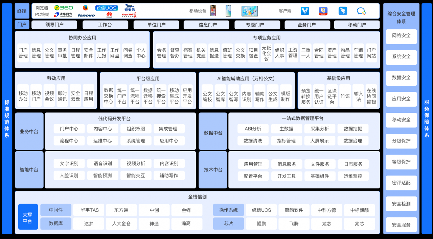Screen dimensions: 433x239
Task: Select the 领导门户 portal tab
Action: coord(54,25)
